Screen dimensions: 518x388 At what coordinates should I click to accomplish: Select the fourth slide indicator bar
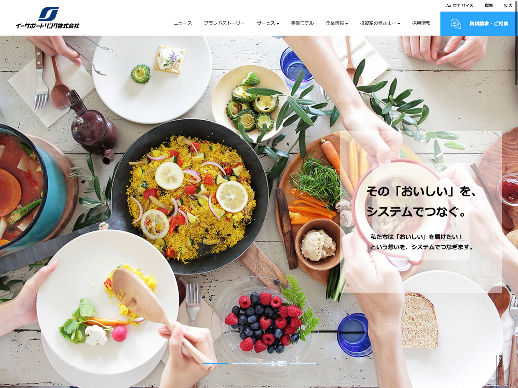click(303, 363)
